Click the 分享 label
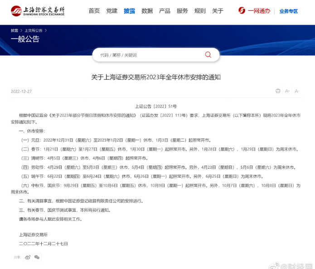This screenshot has width=315, height=269. tap(17, 257)
